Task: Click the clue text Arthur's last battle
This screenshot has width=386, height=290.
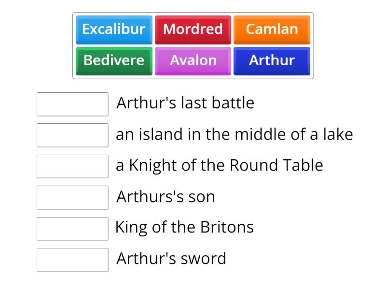Action: tap(186, 102)
